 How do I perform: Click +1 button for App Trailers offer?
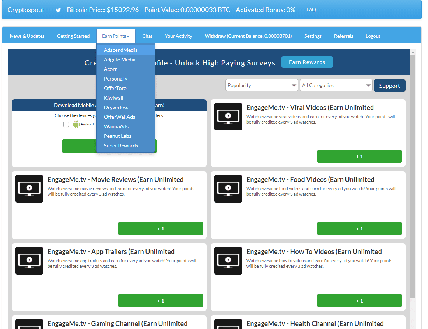(x=161, y=301)
